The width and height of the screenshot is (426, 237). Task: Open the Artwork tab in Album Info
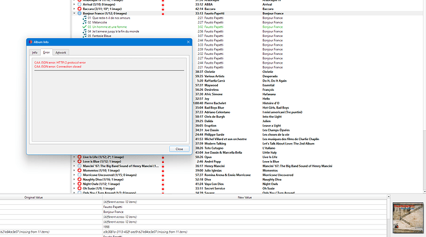[61, 52]
